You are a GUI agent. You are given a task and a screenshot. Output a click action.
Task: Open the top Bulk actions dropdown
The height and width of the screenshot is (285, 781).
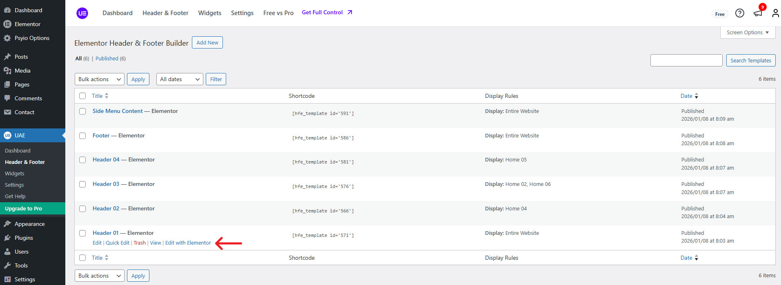[x=100, y=79]
